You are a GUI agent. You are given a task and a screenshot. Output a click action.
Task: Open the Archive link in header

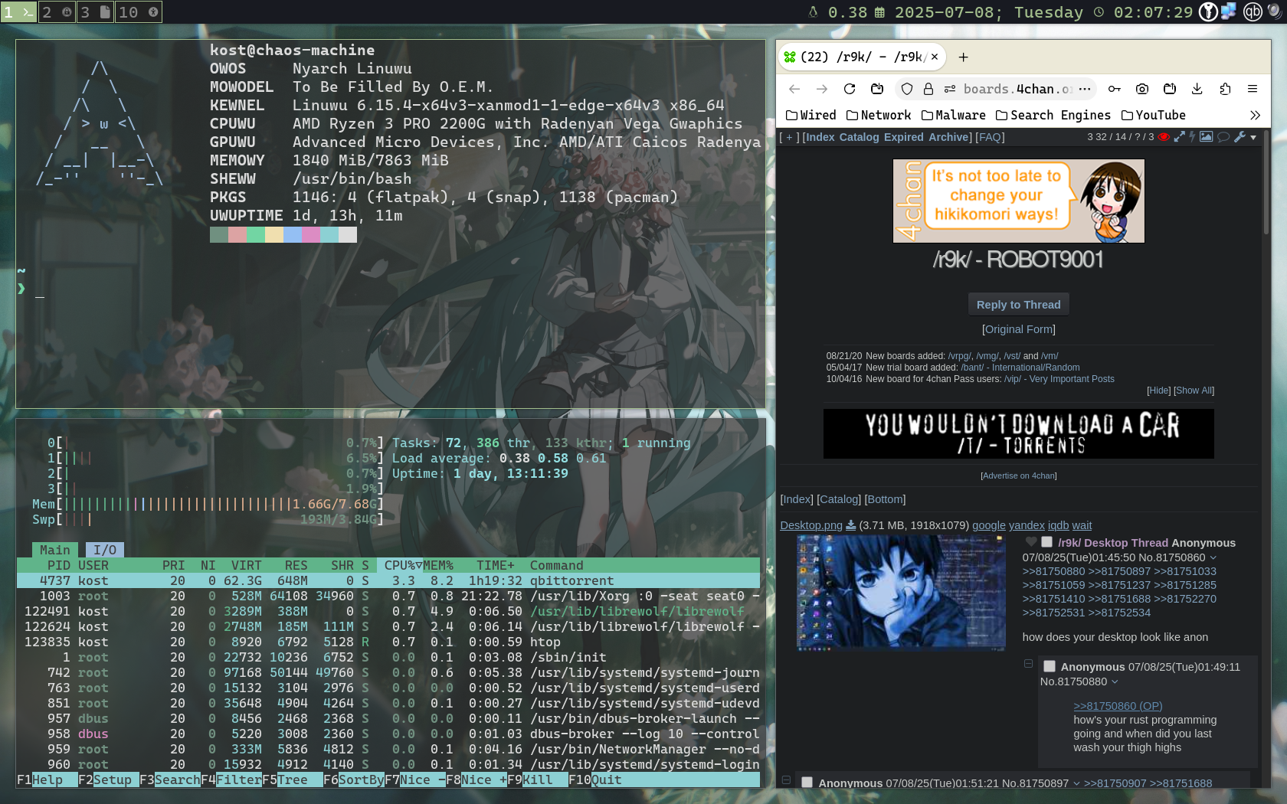(948, 137)
